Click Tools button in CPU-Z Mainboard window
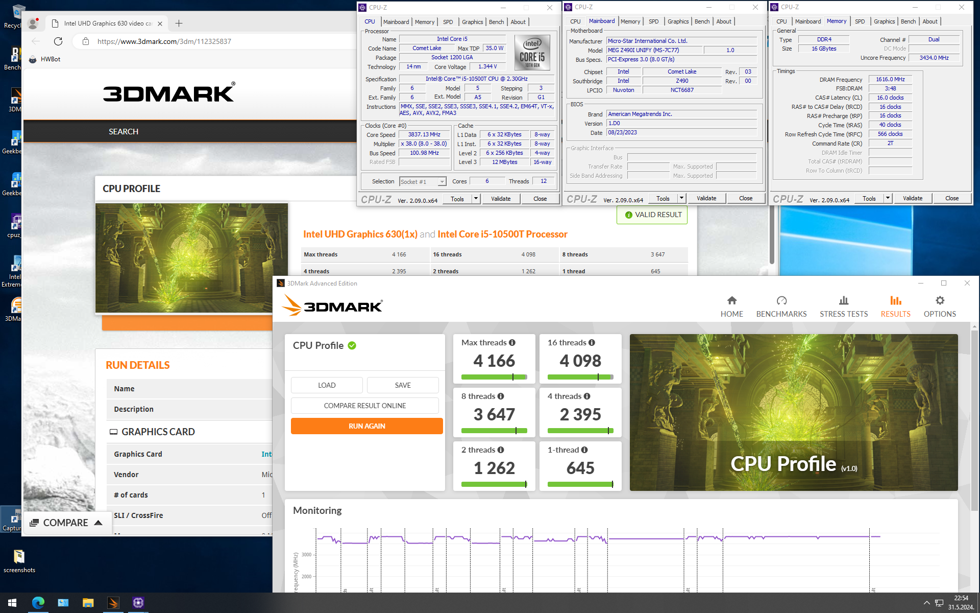Screen dimensions: 980x613 (x=663, y=198)
